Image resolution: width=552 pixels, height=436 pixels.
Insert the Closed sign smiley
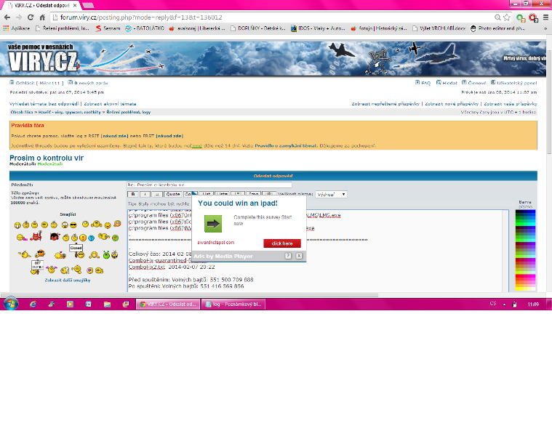click(x=76, y=248)
